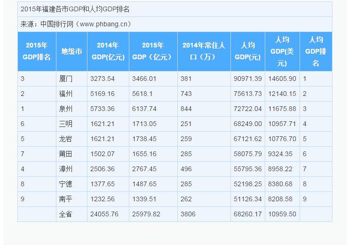Click the '2014年GDP(亿元)' column header

pos(108,51)
